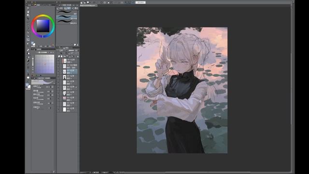Click the Open file icon in command bar
Screen dimensions: 309x174
pyautogui.click(x=85, y=2)
